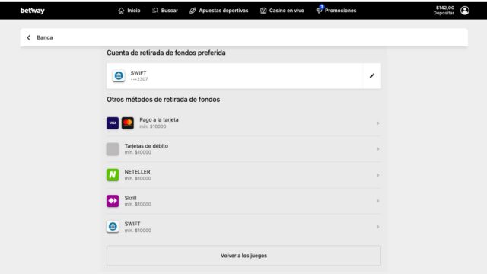Viewport: 487px width, 274px height.
Task: Open the user account profile icon
Action: (x=465, y=11)
